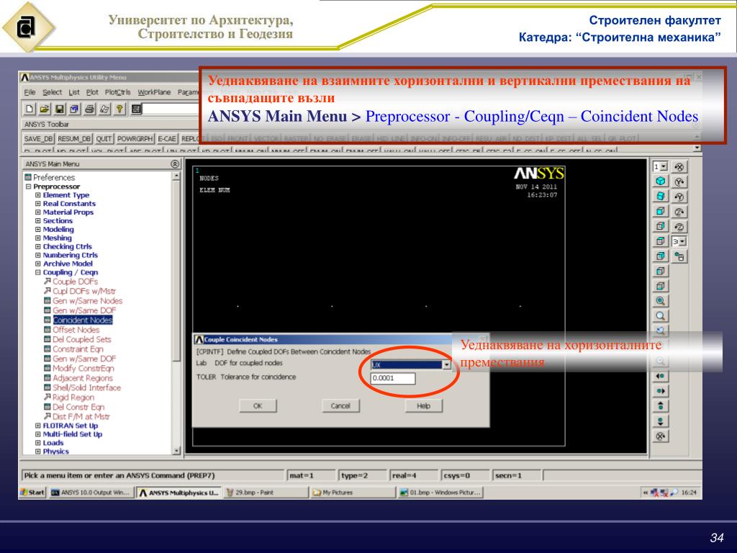Click the Pan Model Left arrow icon
The height and width of the screenshot is (553, 737).
click(660, 377)
